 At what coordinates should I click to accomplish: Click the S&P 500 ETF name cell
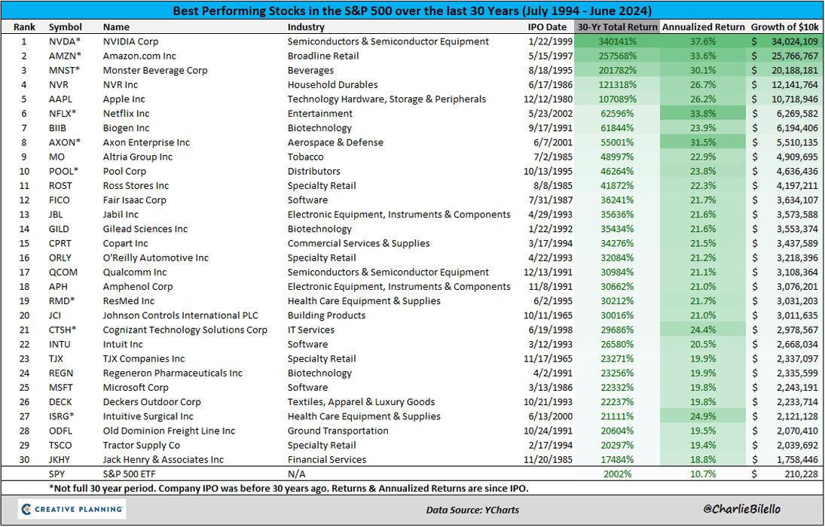pos(130,474)
